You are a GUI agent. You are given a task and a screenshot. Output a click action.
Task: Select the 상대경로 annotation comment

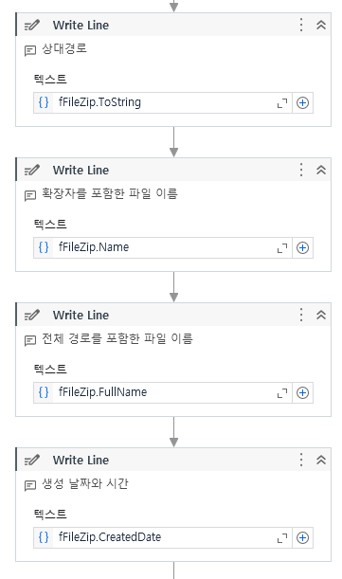coord(64,48)
